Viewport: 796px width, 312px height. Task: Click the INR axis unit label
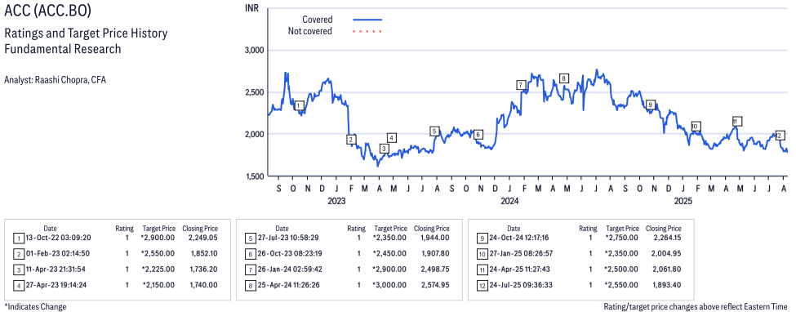[x=251, y=7]
